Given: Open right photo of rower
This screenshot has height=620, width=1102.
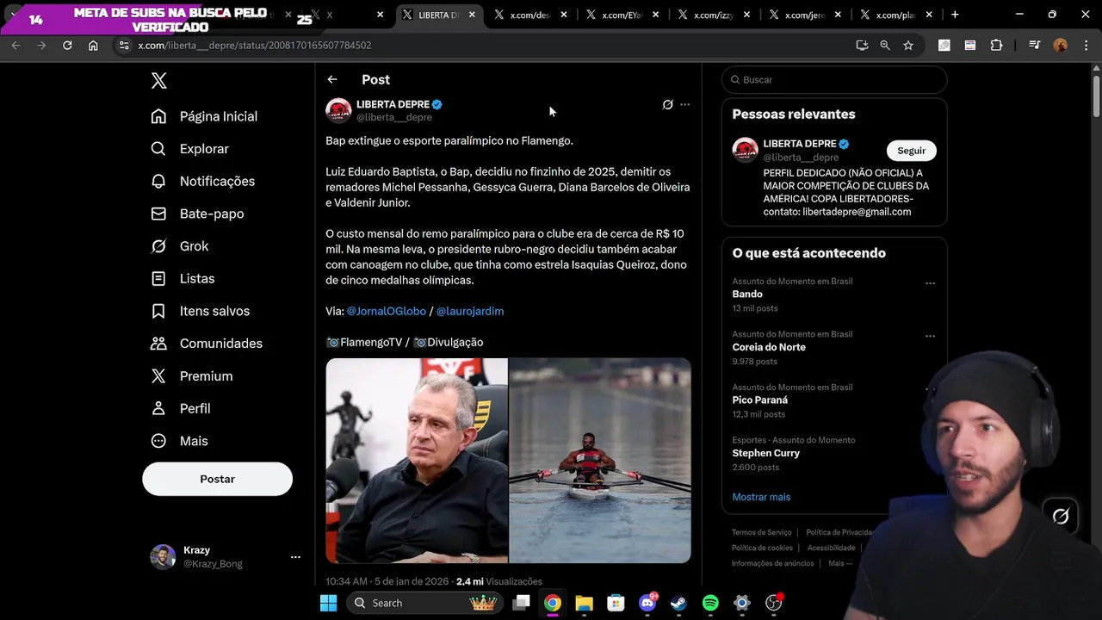Looking at the screenshot, I should [600, 461].
